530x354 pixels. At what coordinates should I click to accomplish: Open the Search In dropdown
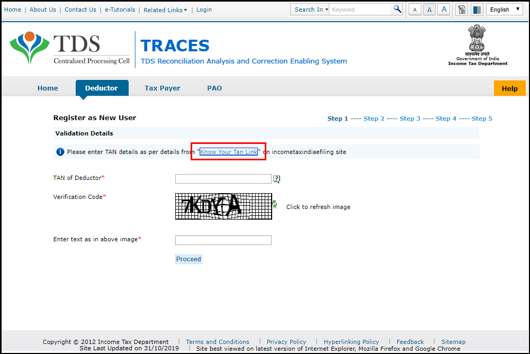point(309,9)
